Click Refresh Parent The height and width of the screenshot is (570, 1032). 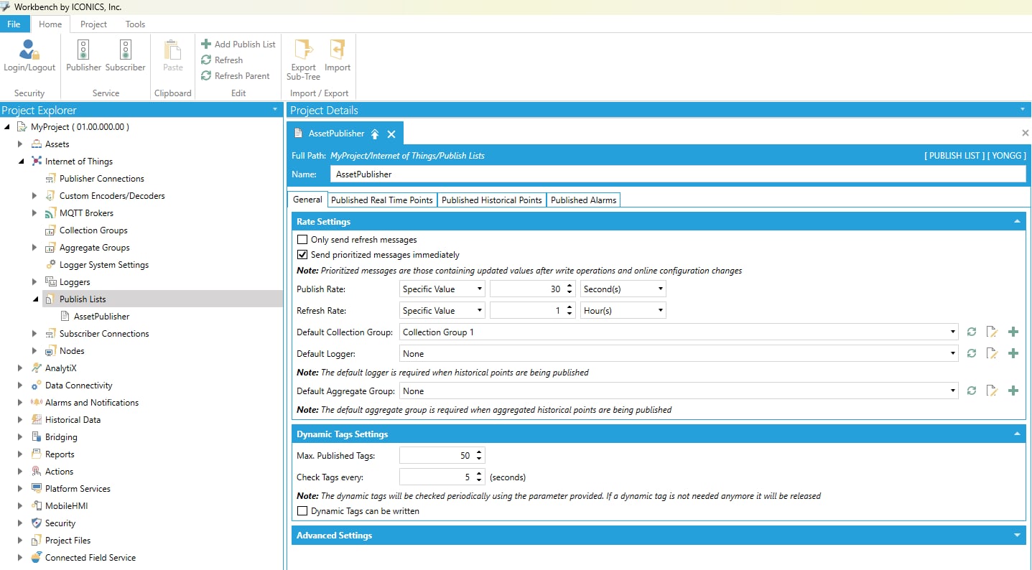236,75
